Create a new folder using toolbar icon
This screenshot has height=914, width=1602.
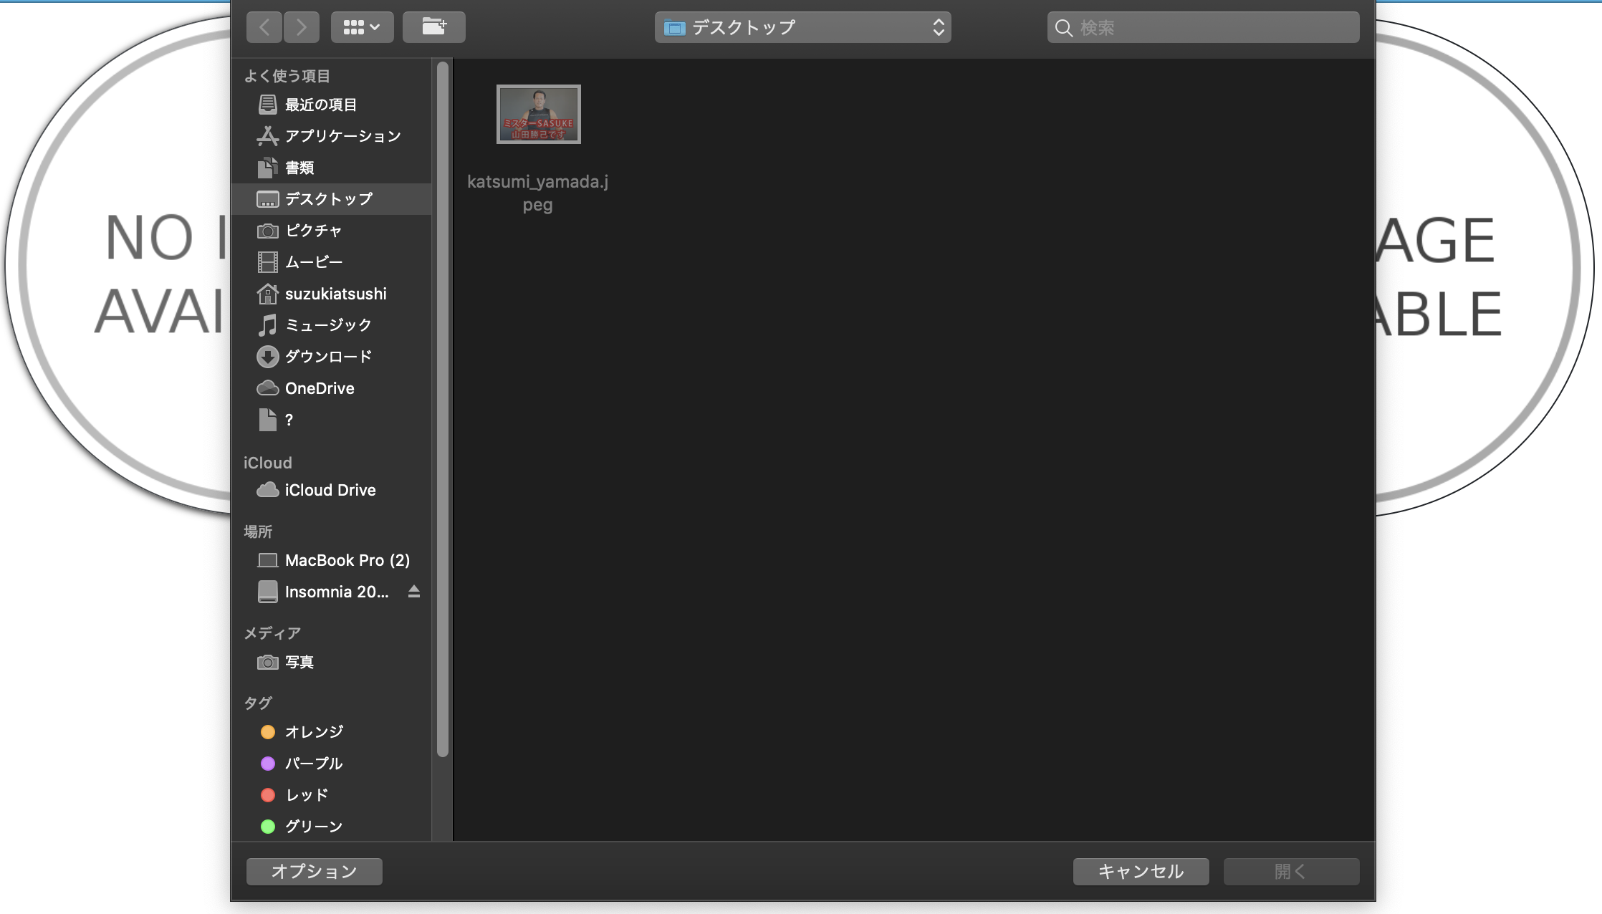433,27
